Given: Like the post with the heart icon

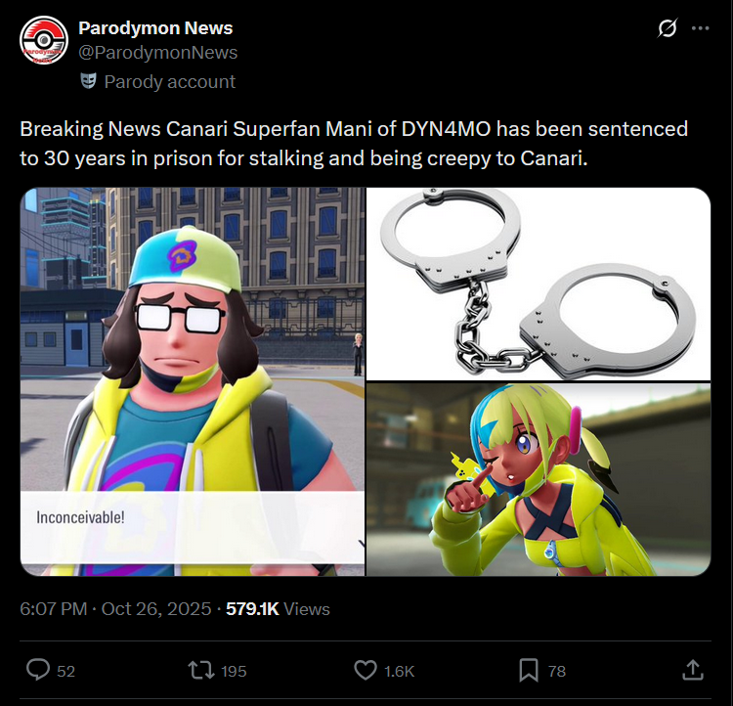Looking at the screenshot, I should pyautogui.click(x=366, y=670).
